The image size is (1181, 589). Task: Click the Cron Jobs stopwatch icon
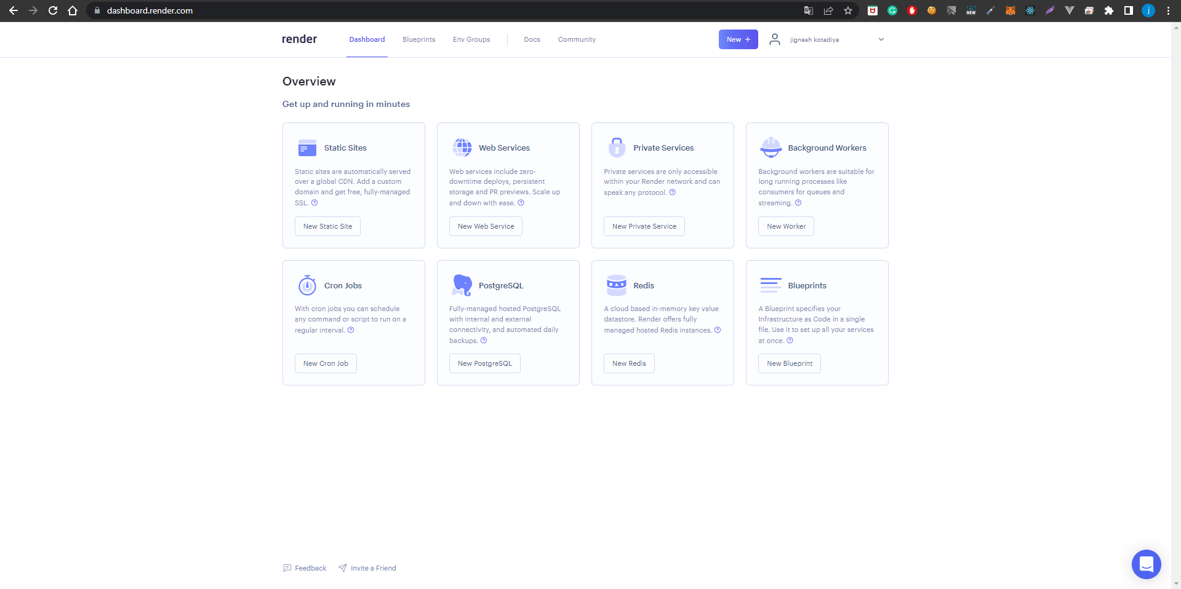click(307, 285)
